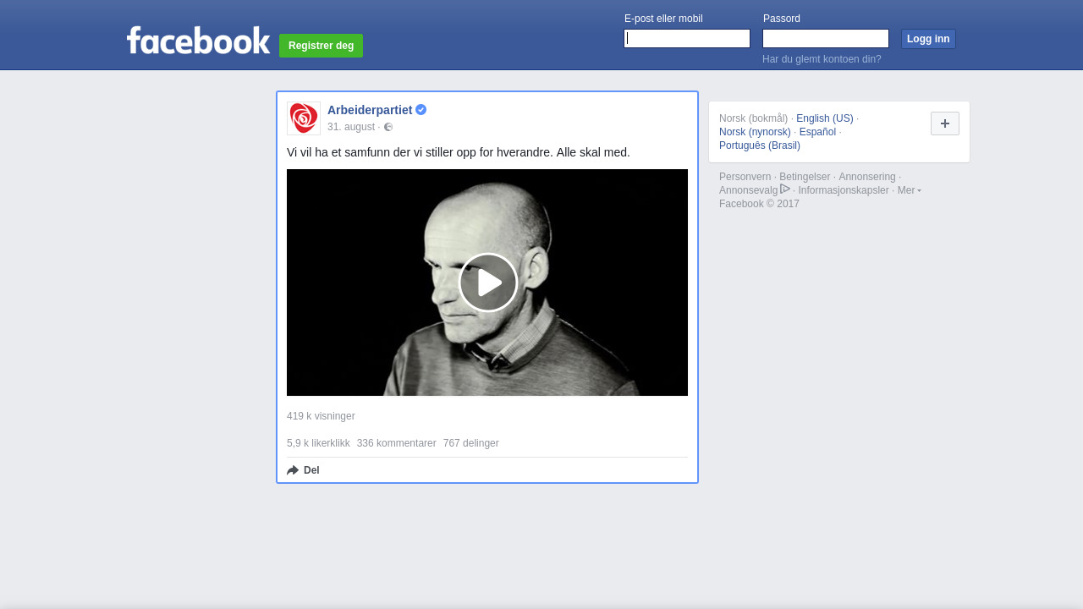Click the 'E-post eller mobil' label
Screen dimensions: 1083x609
tap(663, 19)
